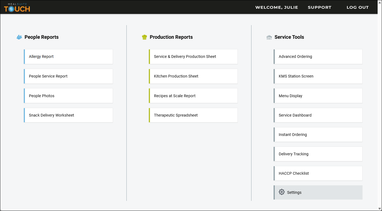The height and width of the screenshot is (211, 382).
Task: Launch the Therapeutic Spreadsheet
Action: click(x=193, y=115)
